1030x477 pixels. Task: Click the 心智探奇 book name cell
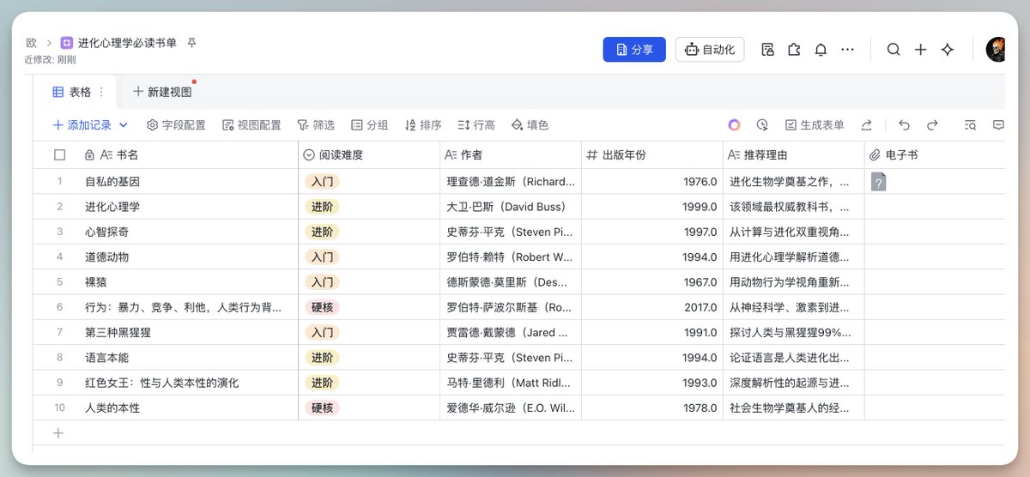click(188, 232)
